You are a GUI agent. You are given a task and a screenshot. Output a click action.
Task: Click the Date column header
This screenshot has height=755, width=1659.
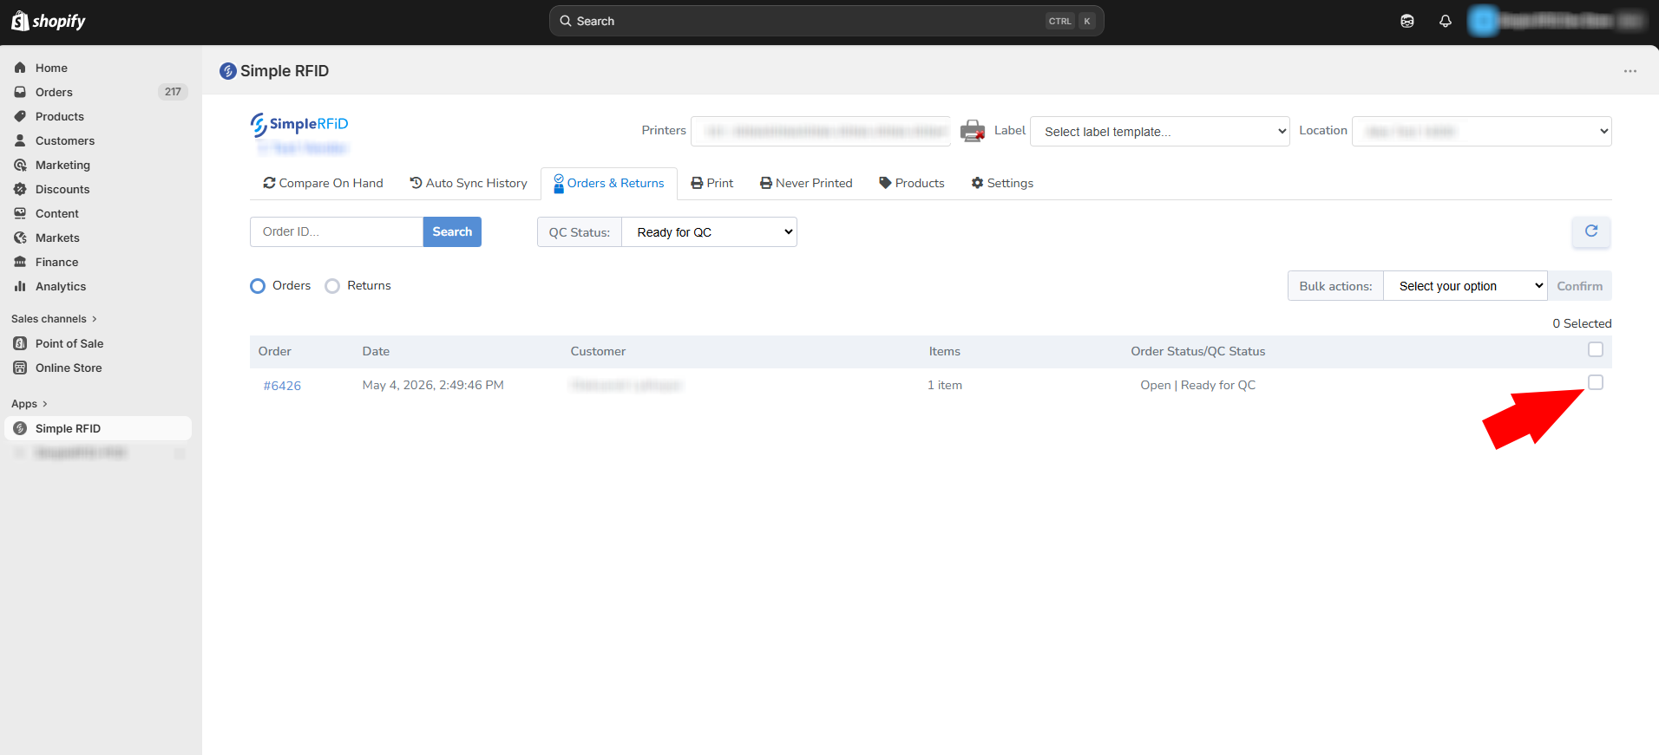click(376, 351)
